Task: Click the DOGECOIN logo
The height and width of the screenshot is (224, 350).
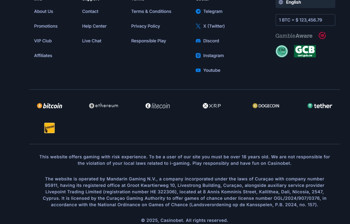Action: click(265, 106)
